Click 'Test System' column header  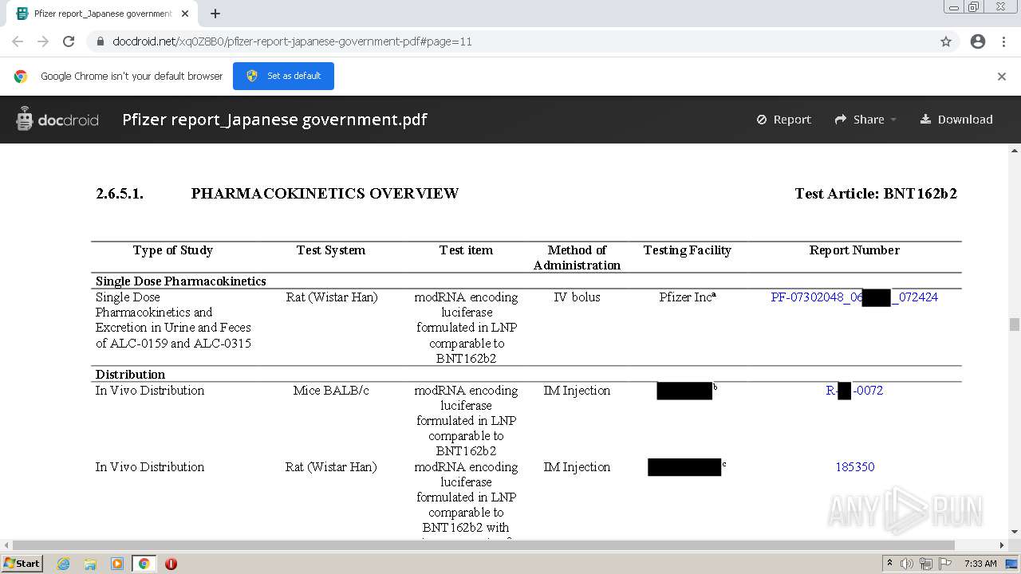331,250
